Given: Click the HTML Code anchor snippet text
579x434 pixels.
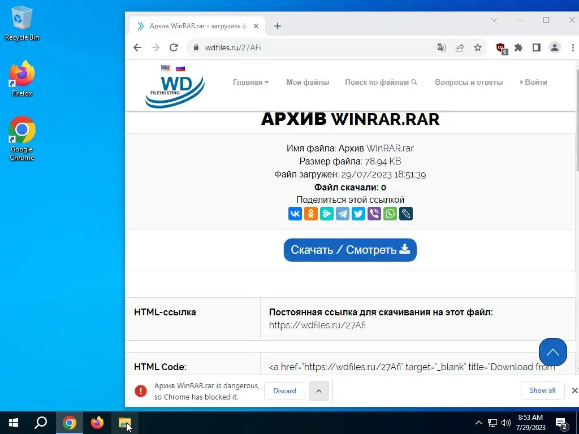Looking at the screenshot, I should (x=412, y=367).
